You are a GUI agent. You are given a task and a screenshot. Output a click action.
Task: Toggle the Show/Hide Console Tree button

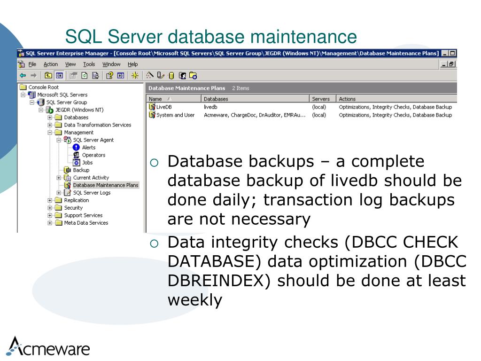coord(59,75)
